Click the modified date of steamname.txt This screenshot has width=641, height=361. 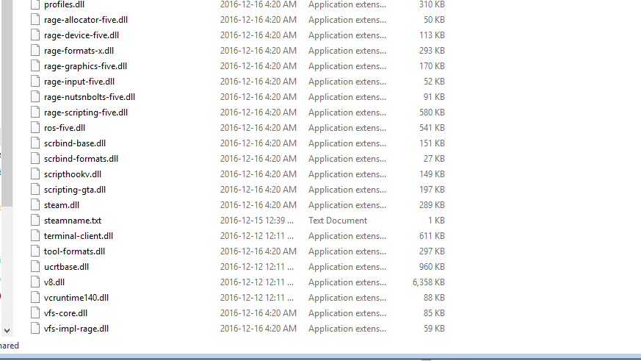coord(257,220)
